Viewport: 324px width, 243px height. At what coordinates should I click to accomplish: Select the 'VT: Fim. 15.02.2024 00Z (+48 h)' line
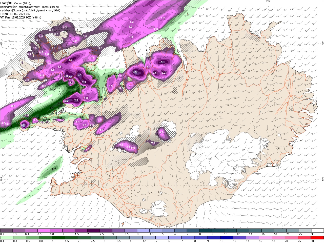(x=21, y=17)
